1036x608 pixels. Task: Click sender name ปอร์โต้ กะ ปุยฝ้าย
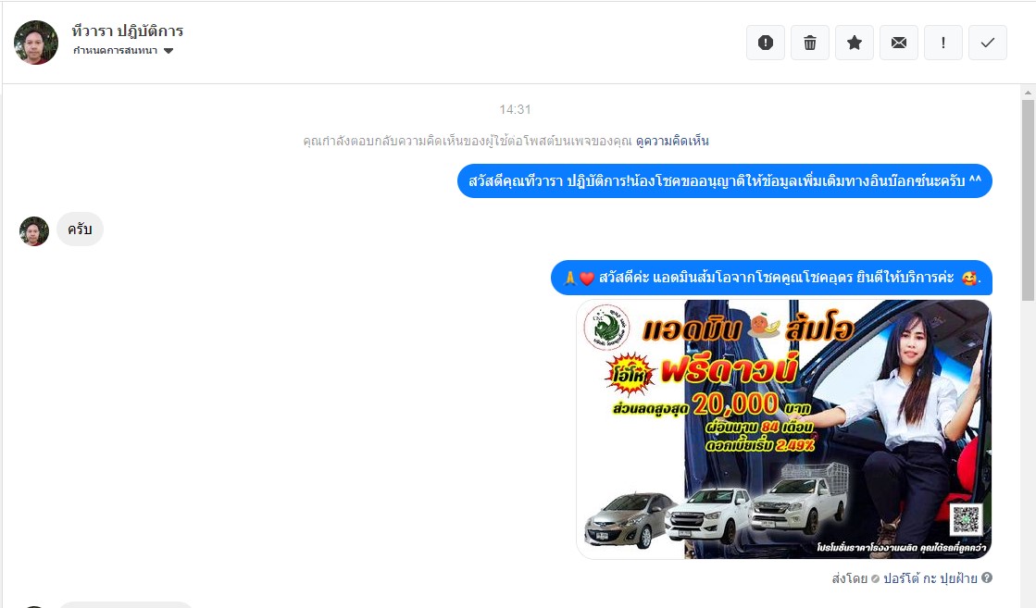(x=930, y=578)
